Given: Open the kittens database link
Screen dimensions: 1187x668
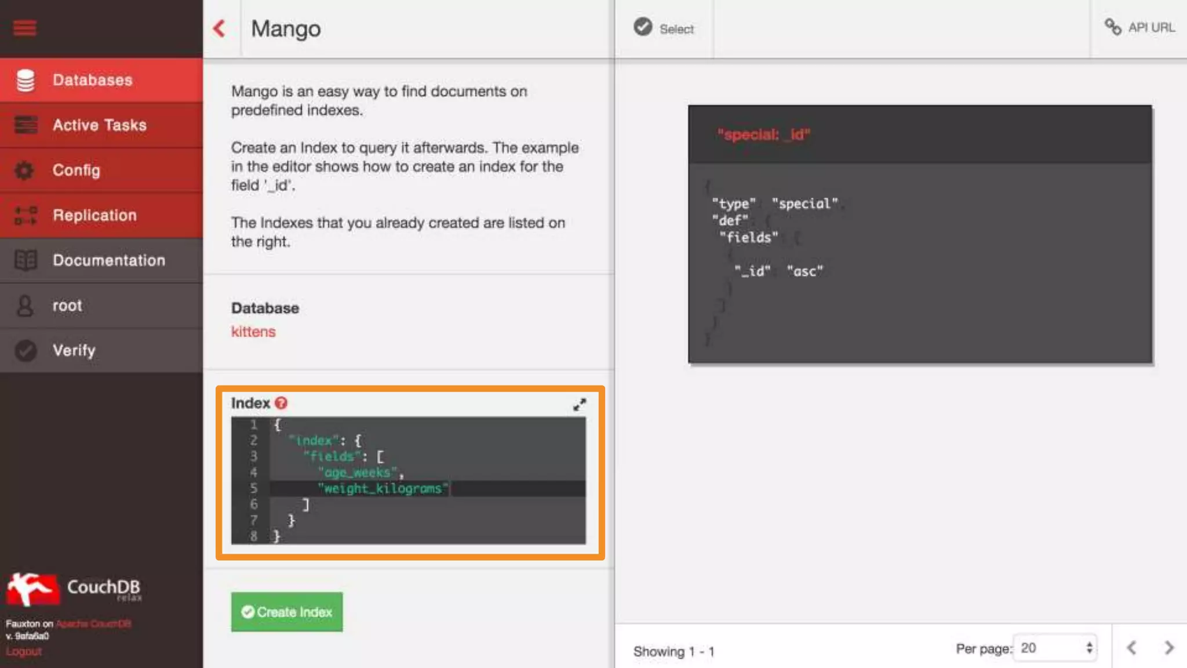Looking at the screenshot, I should tap(253, 332).
